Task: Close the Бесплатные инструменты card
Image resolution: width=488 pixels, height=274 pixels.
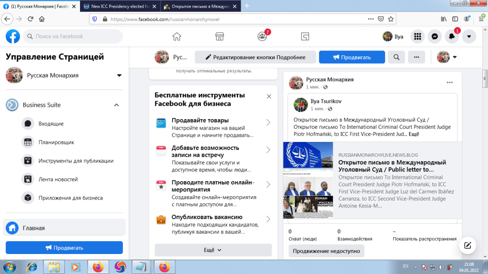Action: (269, 97)
